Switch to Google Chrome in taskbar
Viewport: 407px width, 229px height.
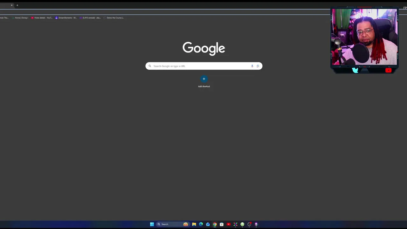coord(215,224)
